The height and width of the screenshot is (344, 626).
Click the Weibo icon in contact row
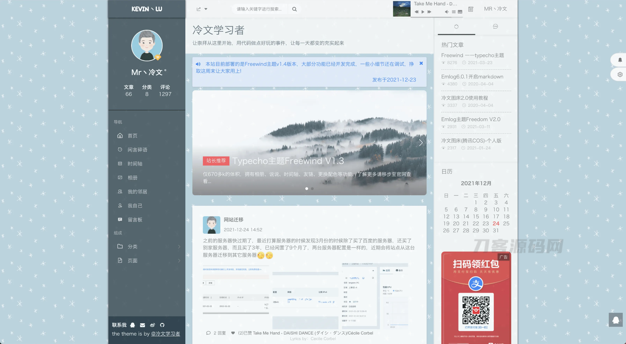pyautogui.click(x=152, y=325)
